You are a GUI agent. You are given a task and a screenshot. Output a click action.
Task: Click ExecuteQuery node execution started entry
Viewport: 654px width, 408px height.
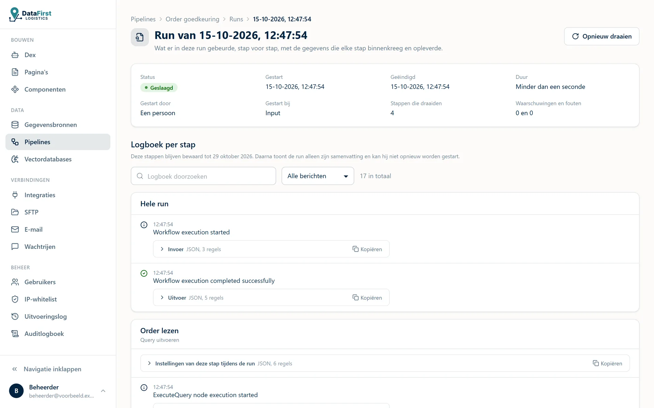click(205, 395)
